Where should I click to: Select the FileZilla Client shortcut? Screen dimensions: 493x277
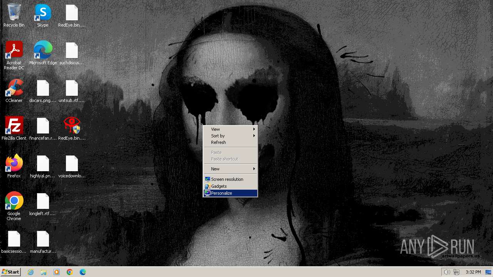coord(14,128)
